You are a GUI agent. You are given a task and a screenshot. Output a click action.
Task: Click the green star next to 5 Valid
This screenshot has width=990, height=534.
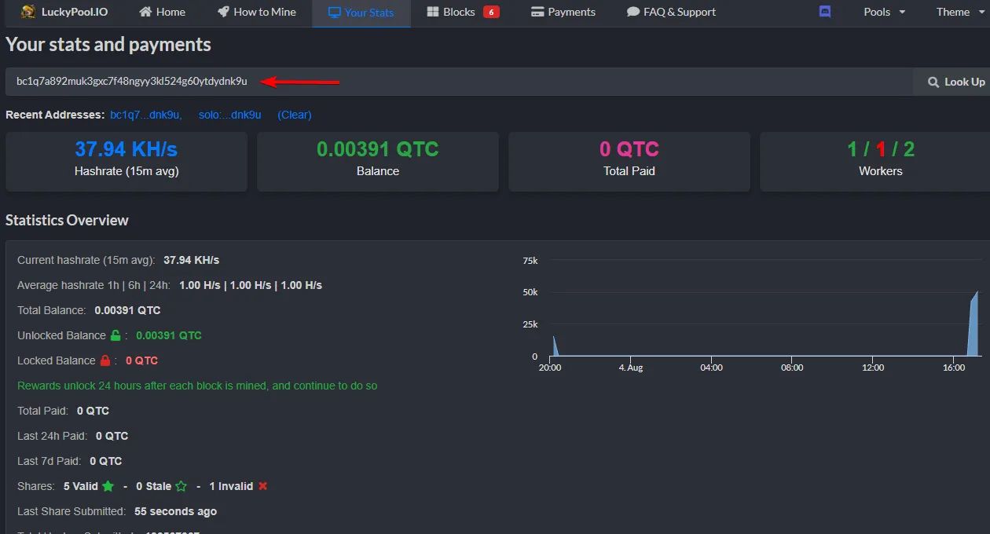[108, 486]
